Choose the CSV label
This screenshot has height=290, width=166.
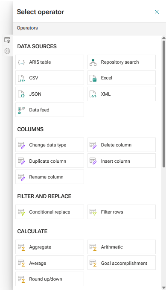pos(34,78)
